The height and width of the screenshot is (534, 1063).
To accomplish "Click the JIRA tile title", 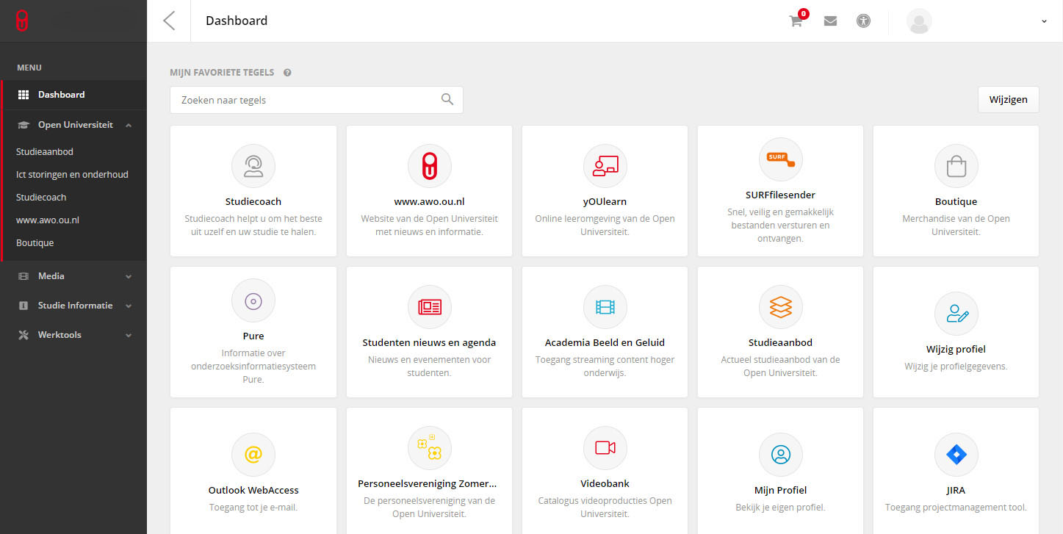I will coord(956,490).
